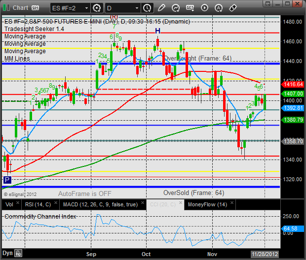This screenshot has width=306, height=260.
Task: Click the AutoFrame is OFF text
Action: click(85, 194)
